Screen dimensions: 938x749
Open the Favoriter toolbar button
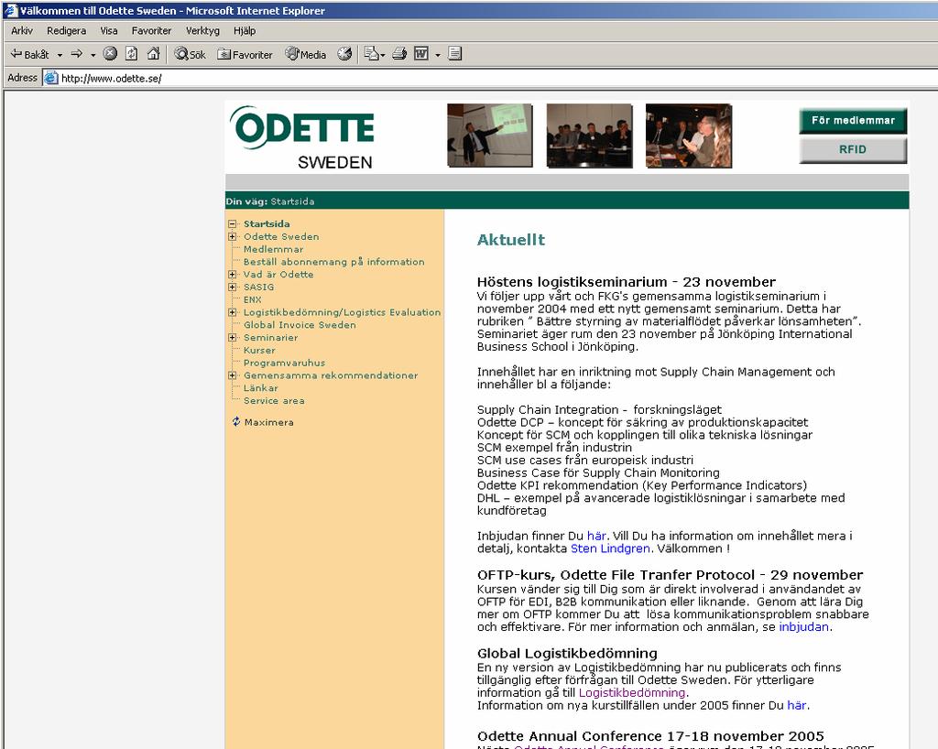pyautogui.click(x=245, y=54)
